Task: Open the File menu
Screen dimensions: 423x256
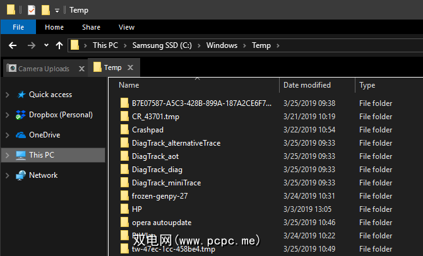Action: pyautogui.click(x=18, y=27)
